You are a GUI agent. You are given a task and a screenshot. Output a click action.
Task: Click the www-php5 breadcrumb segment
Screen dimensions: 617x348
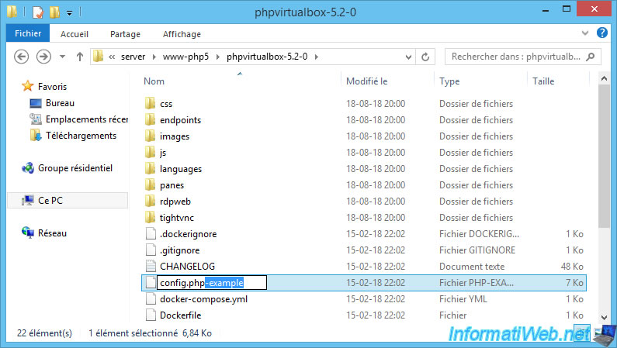(x=185, y=57)
